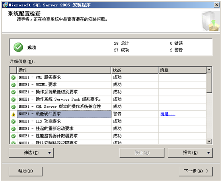Image resolution: width=222 pixels, height=182 pixels.
Task: Click the success icon for IIS 功能要求
Action: tap(13, 121)
